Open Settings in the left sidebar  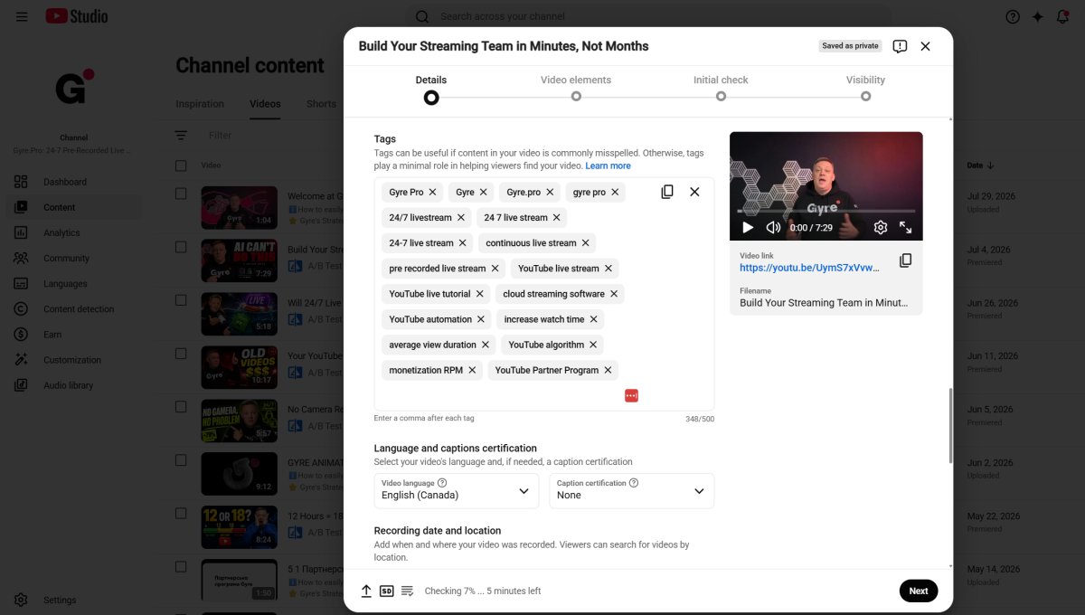(59, 600)
